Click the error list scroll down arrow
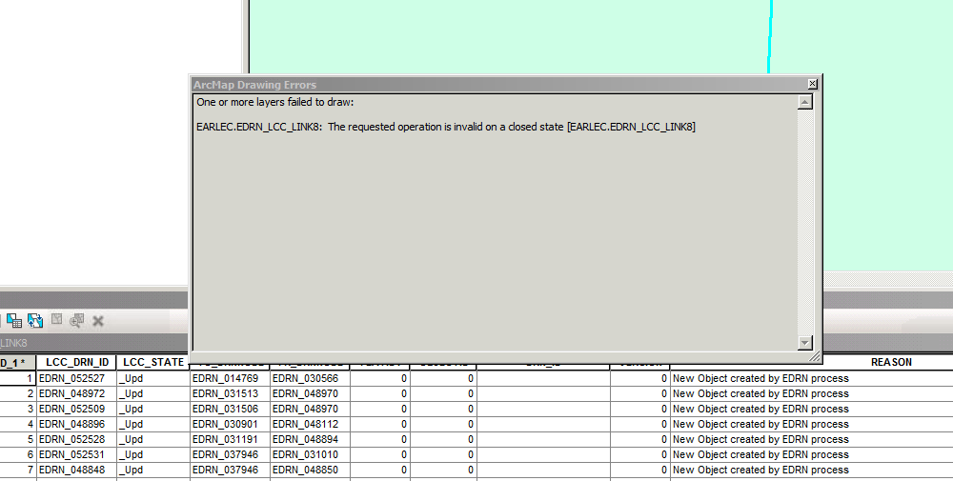Image resolution: width=953 pixels, height=481 pixels. point(804,343)
